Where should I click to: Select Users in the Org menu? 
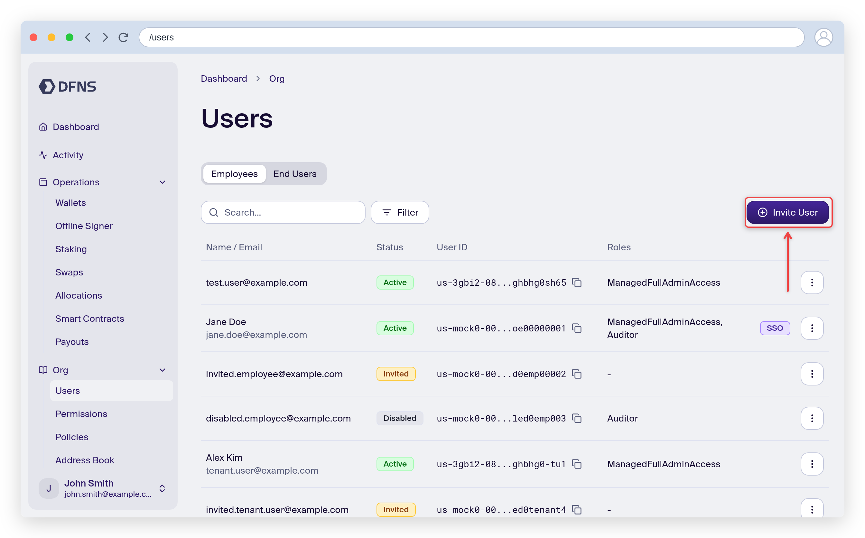coord(111,391)
